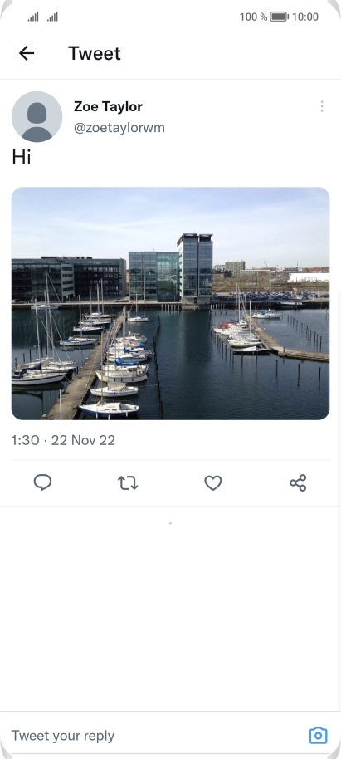
Task: Tap the battery icon in status bar
Action: [279, 17]
